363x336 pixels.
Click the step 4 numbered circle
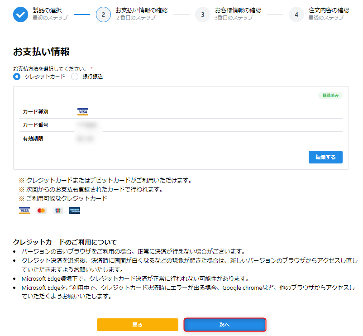[296, 14]
